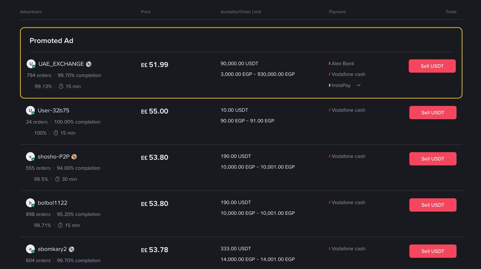Click timer icon in bolbol1122 row
Screen dimensions: 481x269
(60, 225)
